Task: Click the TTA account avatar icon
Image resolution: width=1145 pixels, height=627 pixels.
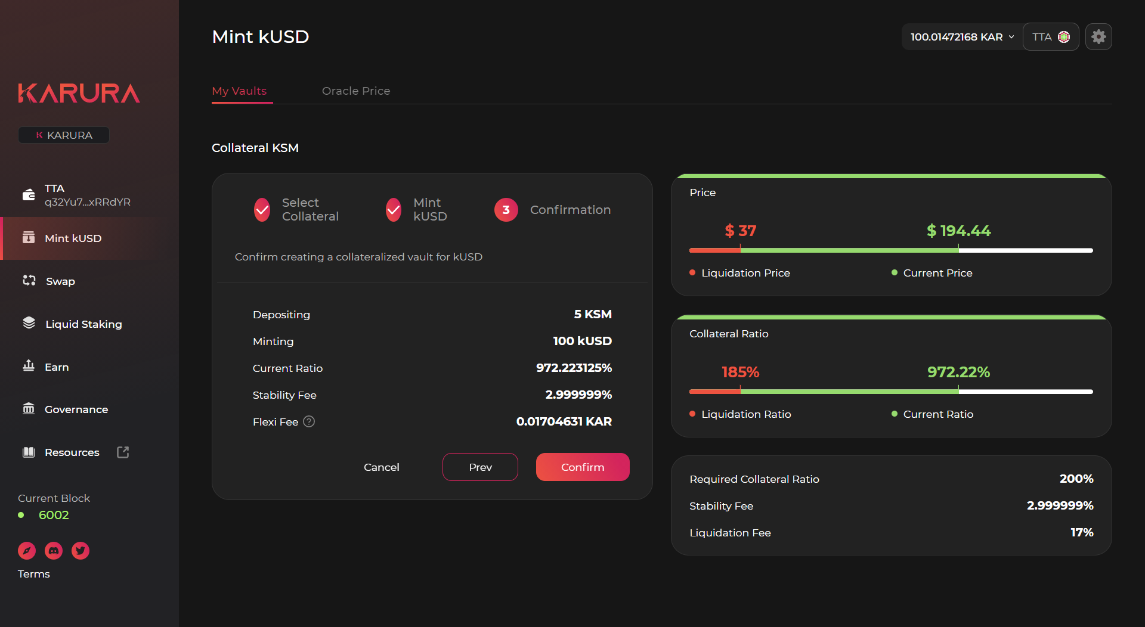Action: coord(1064,37)
